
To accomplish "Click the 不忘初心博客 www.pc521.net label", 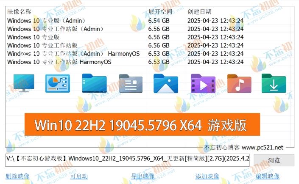I will pyautogui.click(x=244, y=148).
